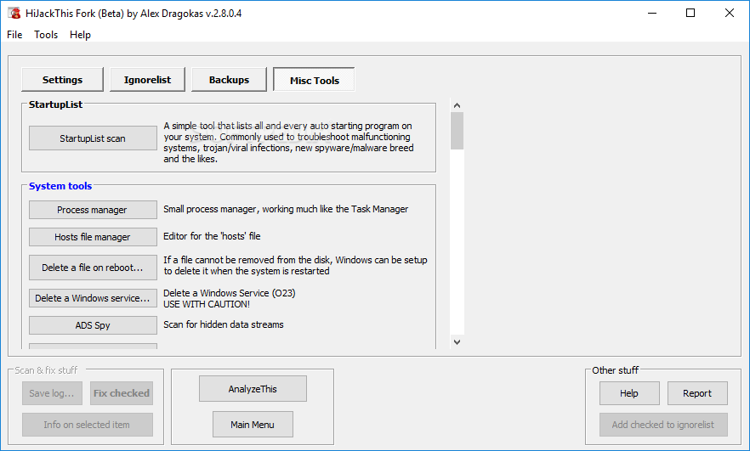Switch to the Settings tab
Viewport: 750px width, 451px height.
click(62, 79)
